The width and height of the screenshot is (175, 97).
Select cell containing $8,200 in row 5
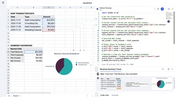48,23
